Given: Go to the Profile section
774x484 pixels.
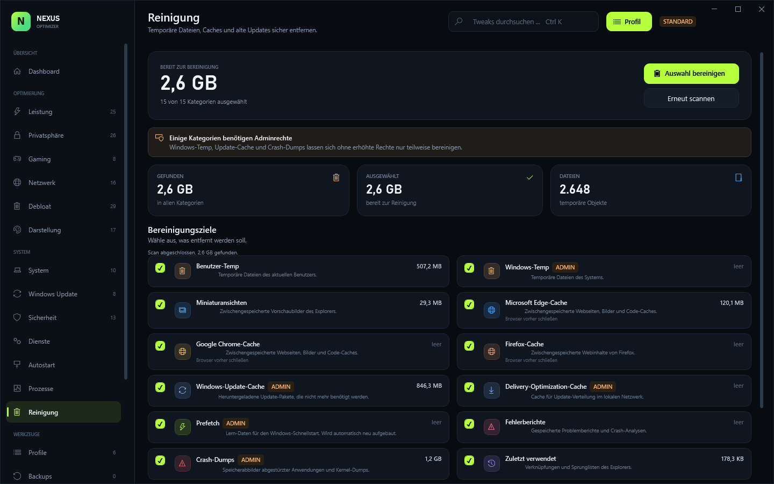Looking at the screenshot, I should pyautogui.click(x=63, y=452).
